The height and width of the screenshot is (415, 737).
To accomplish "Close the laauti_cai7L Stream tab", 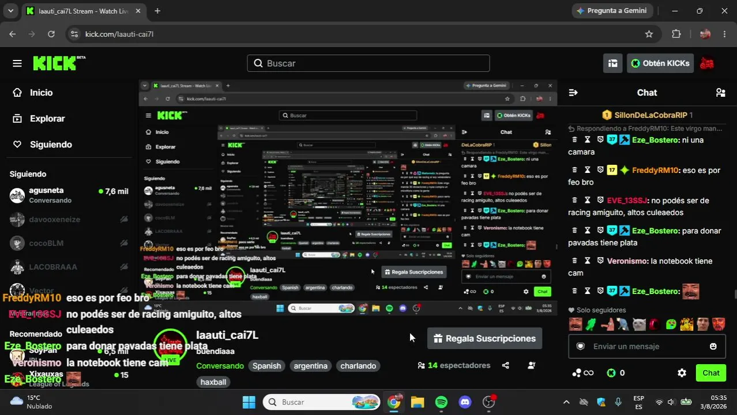I will (138, 11).
